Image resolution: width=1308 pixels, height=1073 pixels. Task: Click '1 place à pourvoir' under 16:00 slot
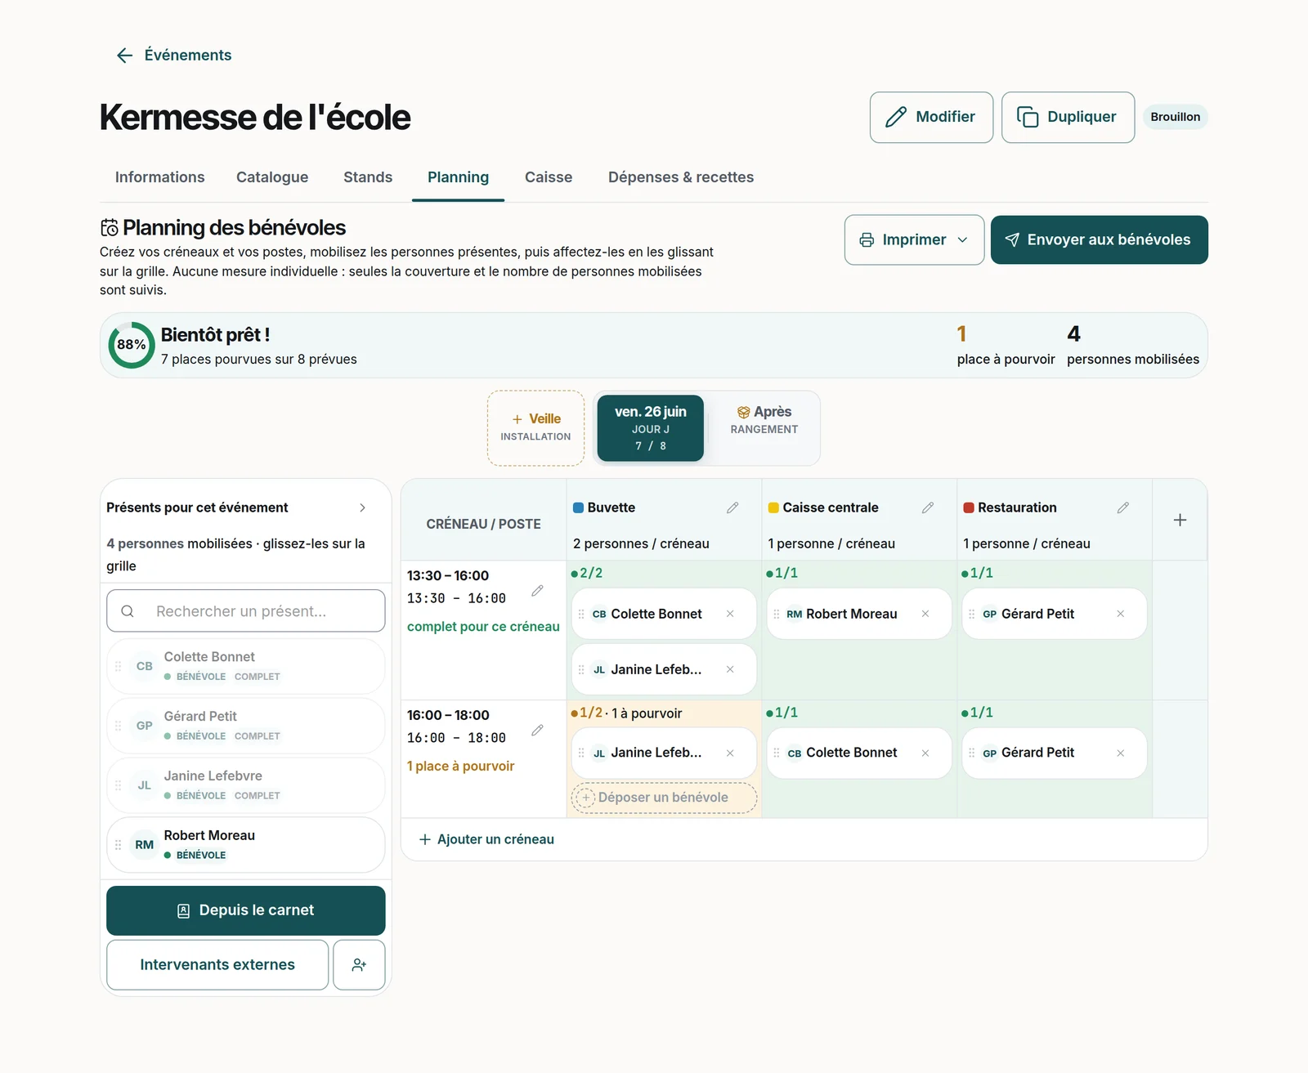461,767
